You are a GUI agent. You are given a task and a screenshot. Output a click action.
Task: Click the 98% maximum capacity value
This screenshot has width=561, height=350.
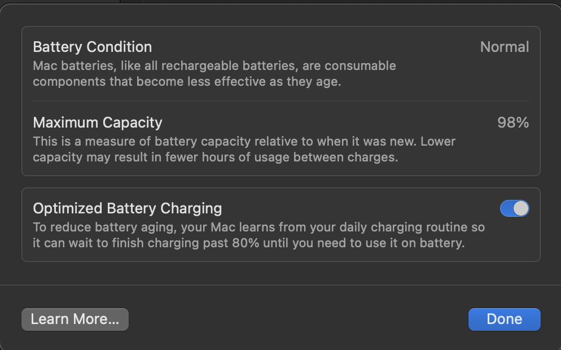(x=512, y=123)
